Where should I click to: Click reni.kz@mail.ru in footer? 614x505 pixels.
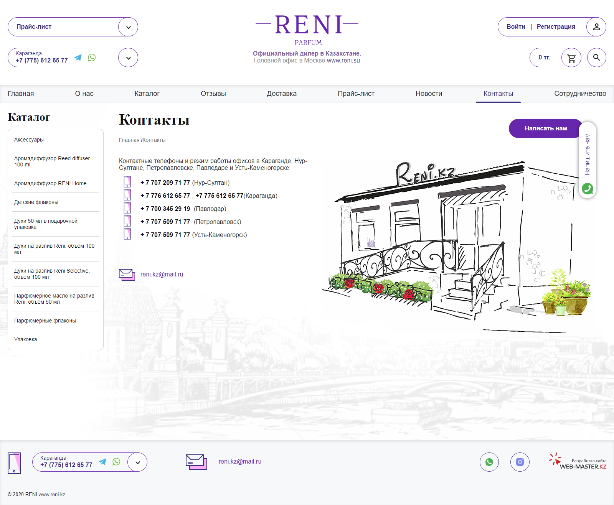tap(240, 462)
